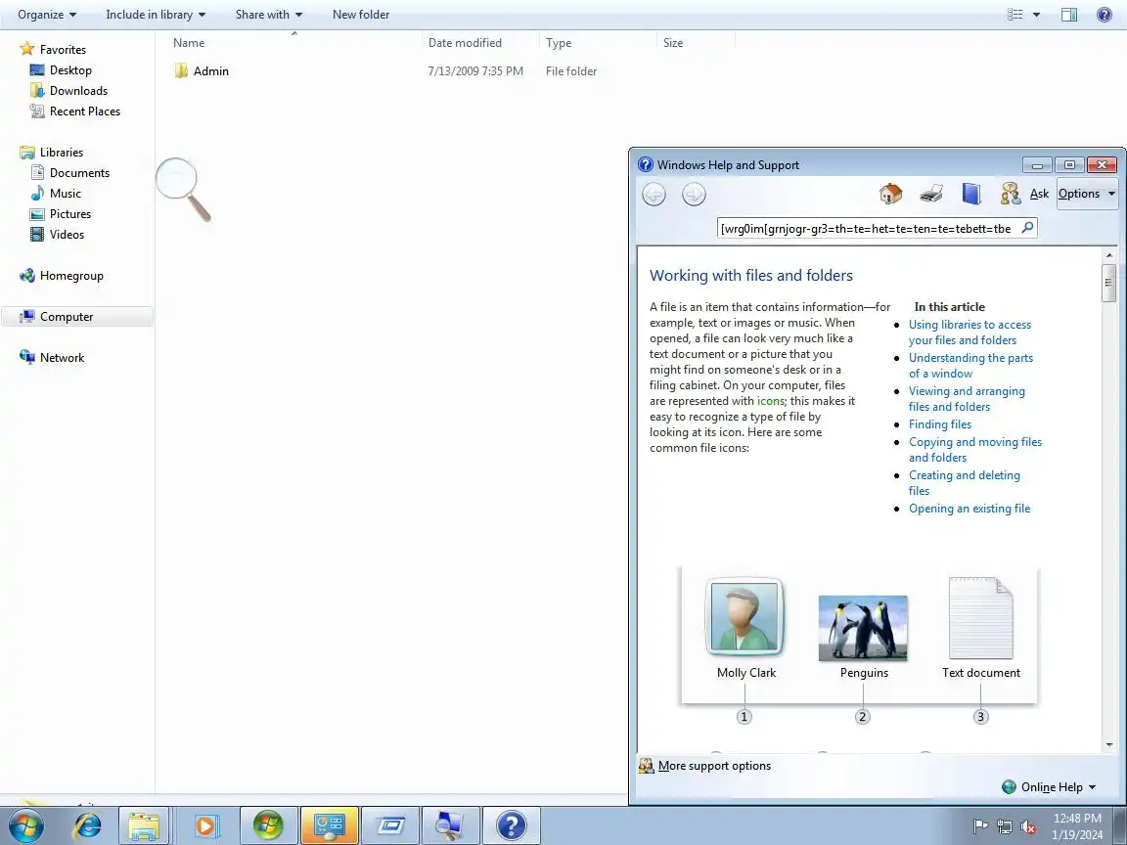
Task: Open the Organize dropdown menu
Action: point(47,15)
